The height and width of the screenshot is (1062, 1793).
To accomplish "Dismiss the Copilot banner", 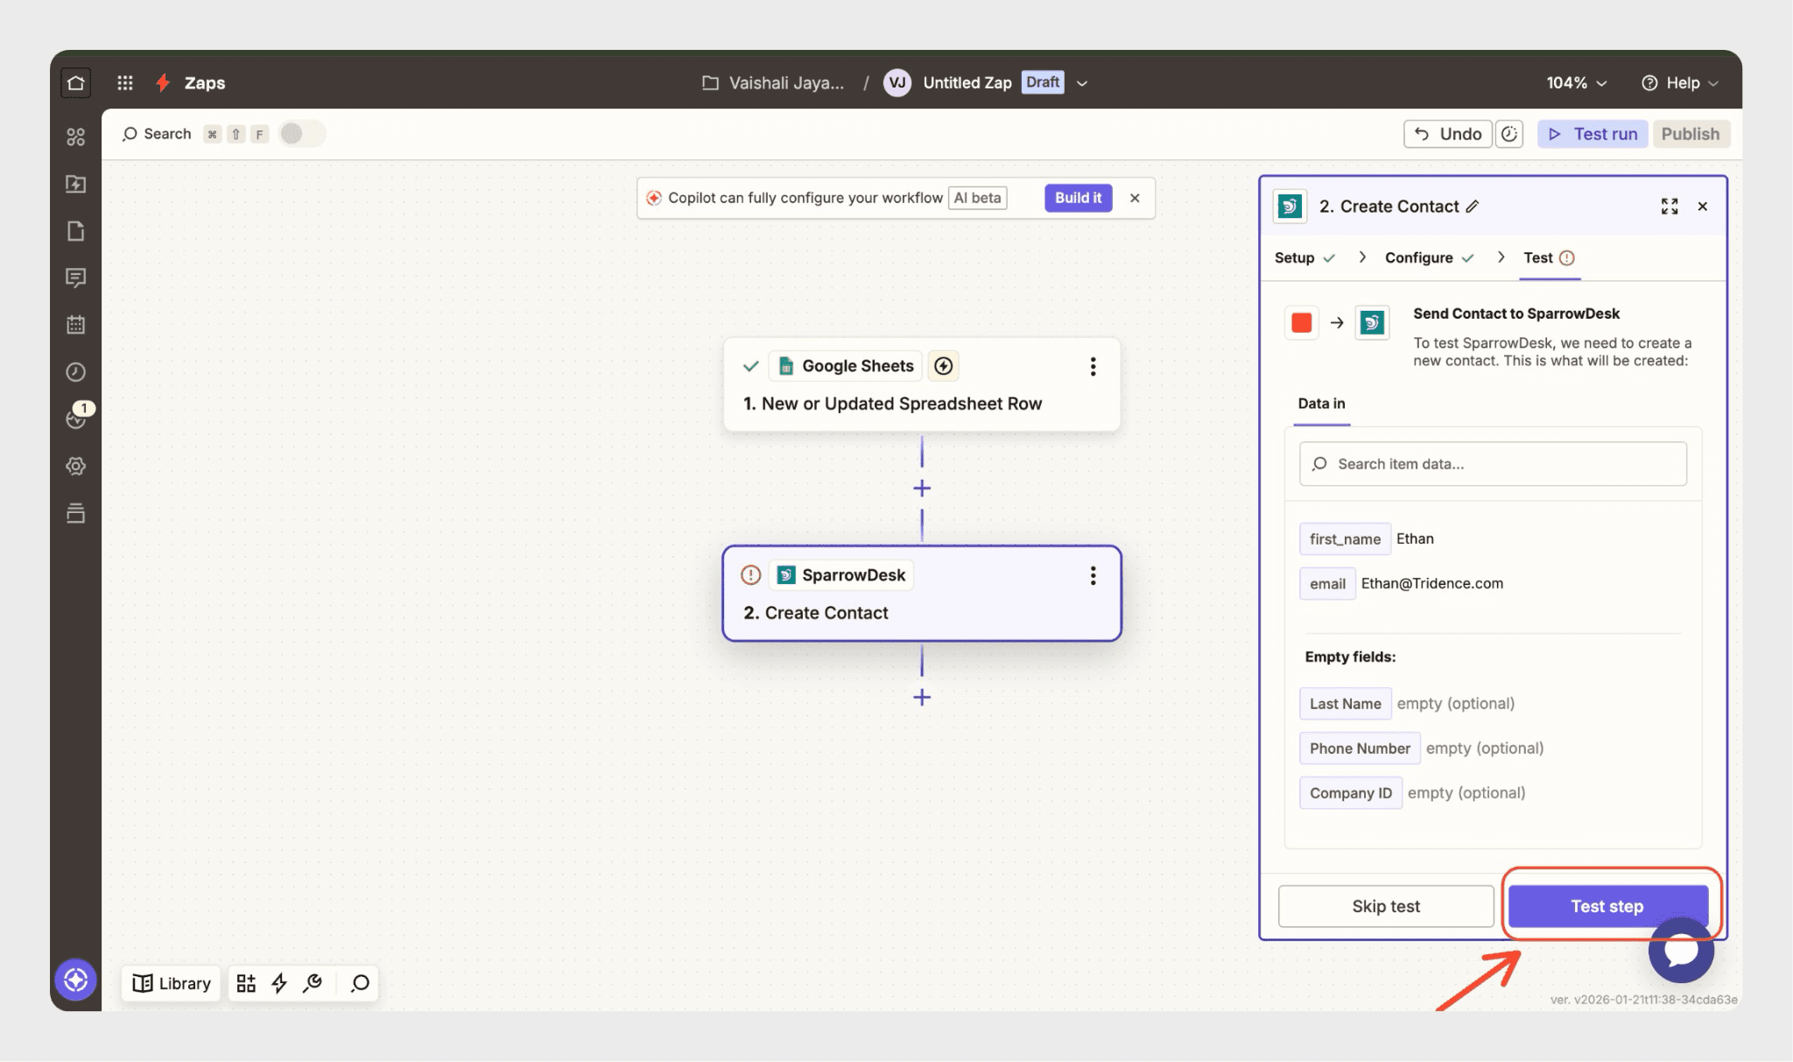I will (1135, 198).
